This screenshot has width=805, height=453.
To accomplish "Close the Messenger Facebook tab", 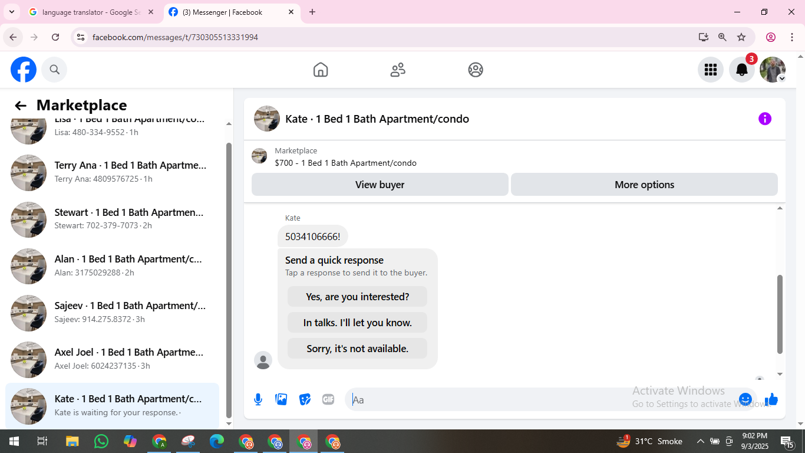I will [x=291, y=12].
